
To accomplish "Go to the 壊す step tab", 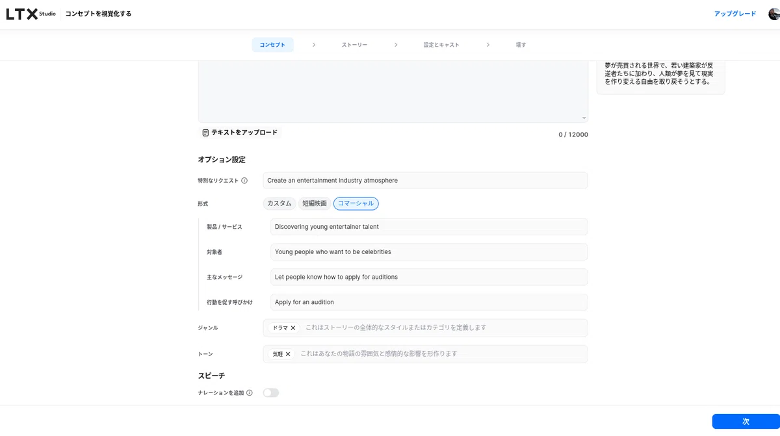I will tap(521, 45).
